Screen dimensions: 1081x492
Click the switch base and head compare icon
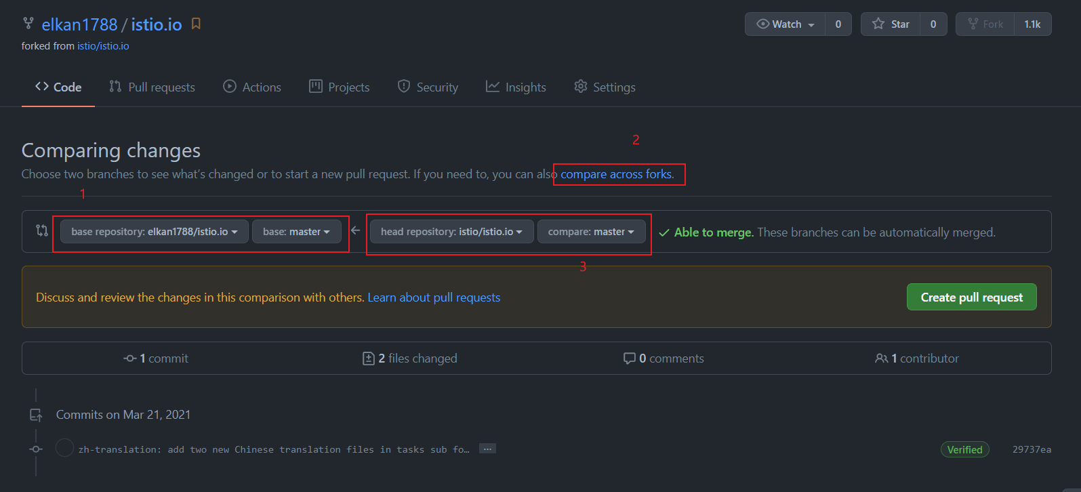[x=42, y=231]
